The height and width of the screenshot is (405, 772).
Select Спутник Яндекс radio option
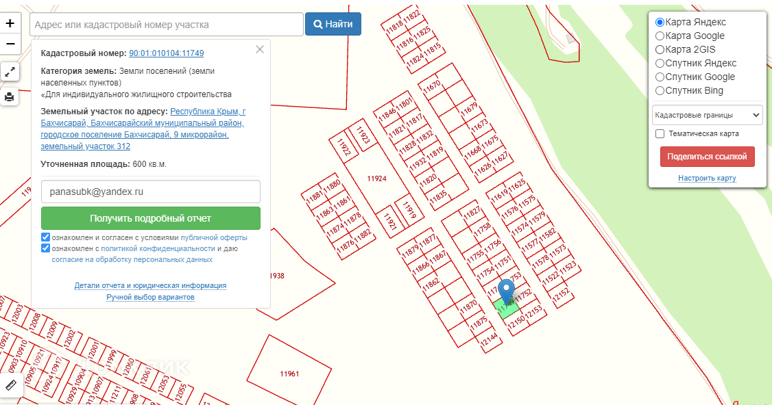point(660,64)
